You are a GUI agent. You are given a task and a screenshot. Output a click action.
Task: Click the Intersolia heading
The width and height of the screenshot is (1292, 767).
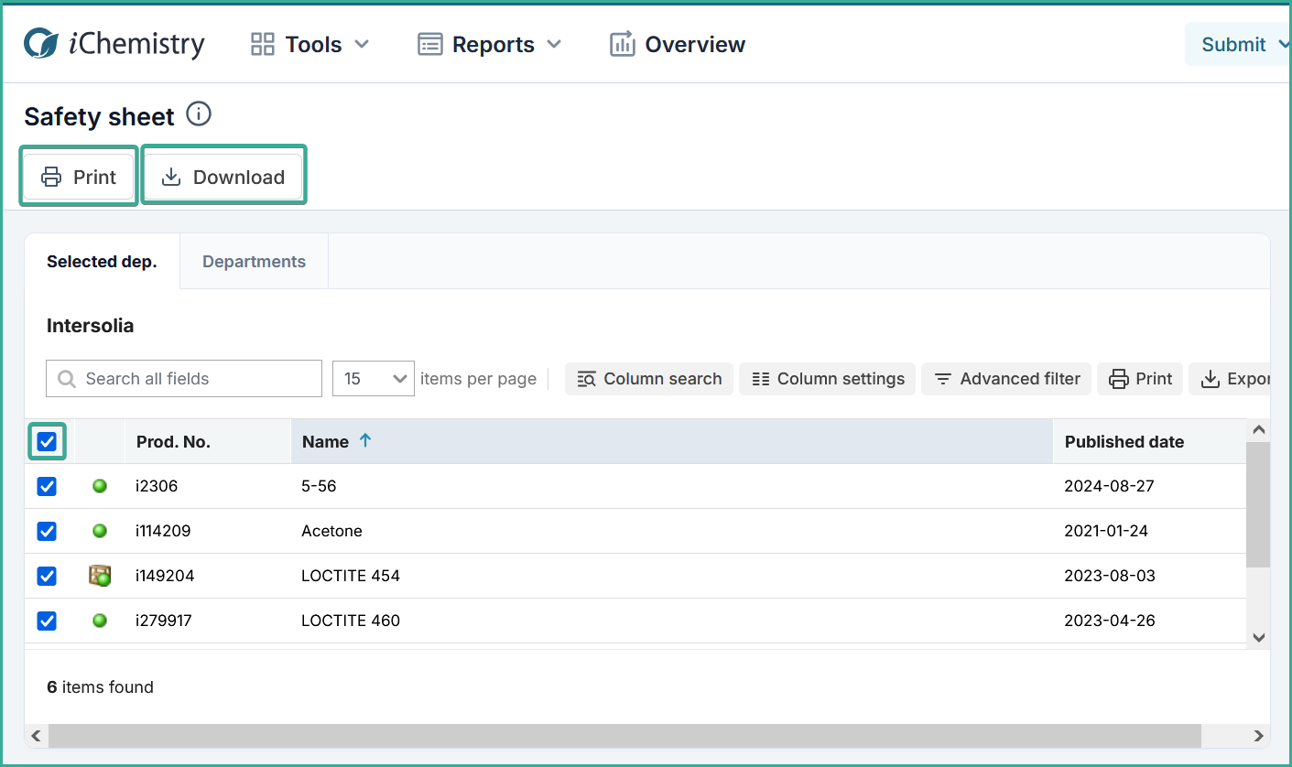(x=90, y=326)
